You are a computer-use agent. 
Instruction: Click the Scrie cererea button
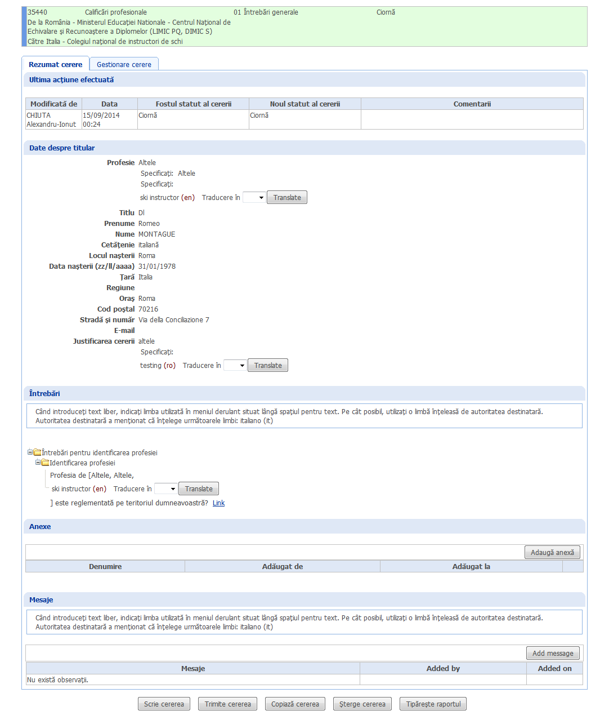coord(164,704)
